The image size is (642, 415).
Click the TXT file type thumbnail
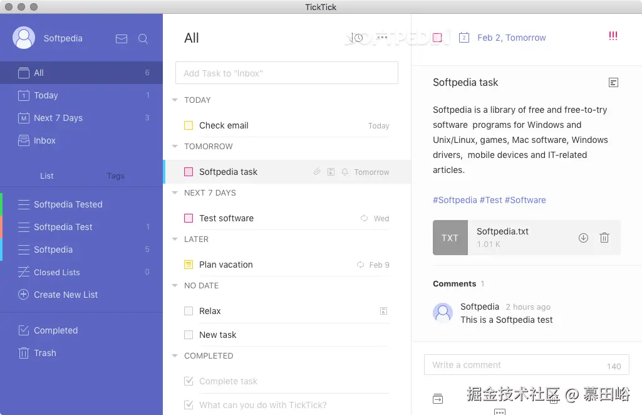pyautogui.click(x=450, y=238)
